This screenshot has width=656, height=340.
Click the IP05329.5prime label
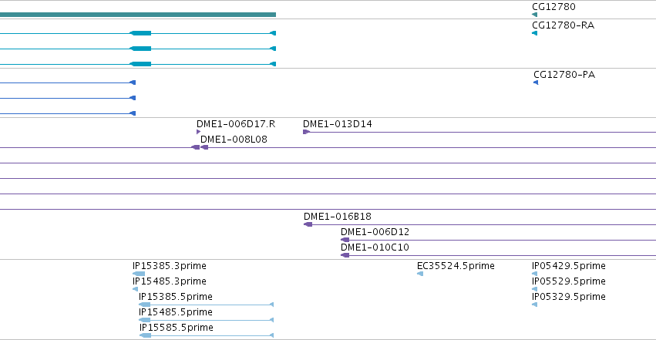click(569, 297)
